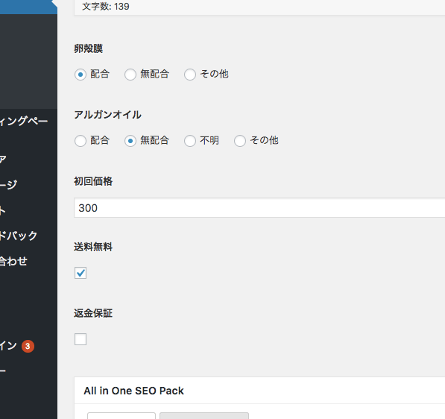Click the gray button below SEO Pack header

[204, 415]
